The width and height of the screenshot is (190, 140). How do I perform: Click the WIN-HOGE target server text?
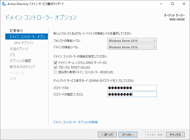point(177,19)
